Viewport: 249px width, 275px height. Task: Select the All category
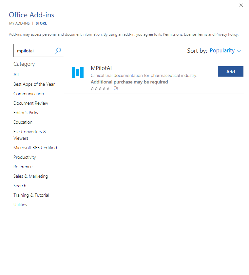pos(16,75)
